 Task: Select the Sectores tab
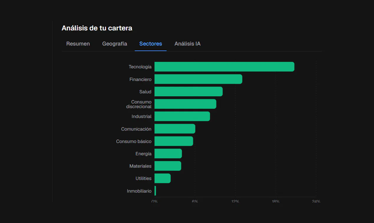tap(150, 44)
